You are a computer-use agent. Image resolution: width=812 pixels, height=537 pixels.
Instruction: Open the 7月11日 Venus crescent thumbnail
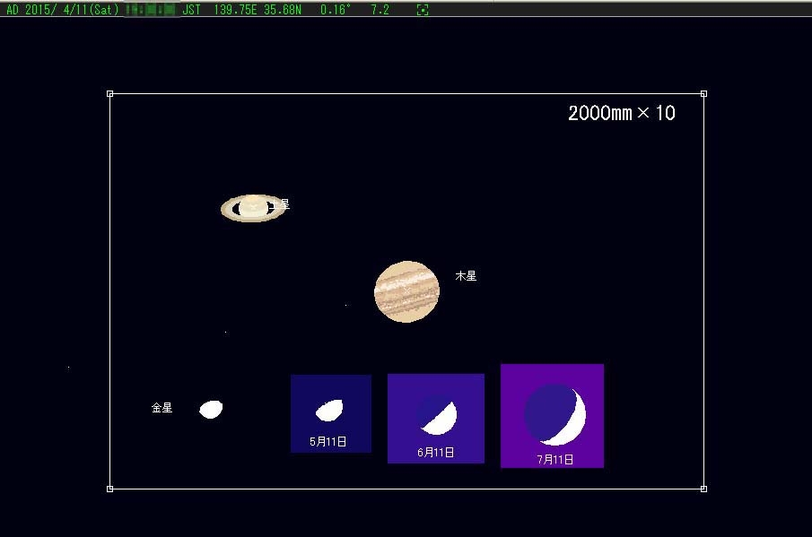[x=552, y=416]
